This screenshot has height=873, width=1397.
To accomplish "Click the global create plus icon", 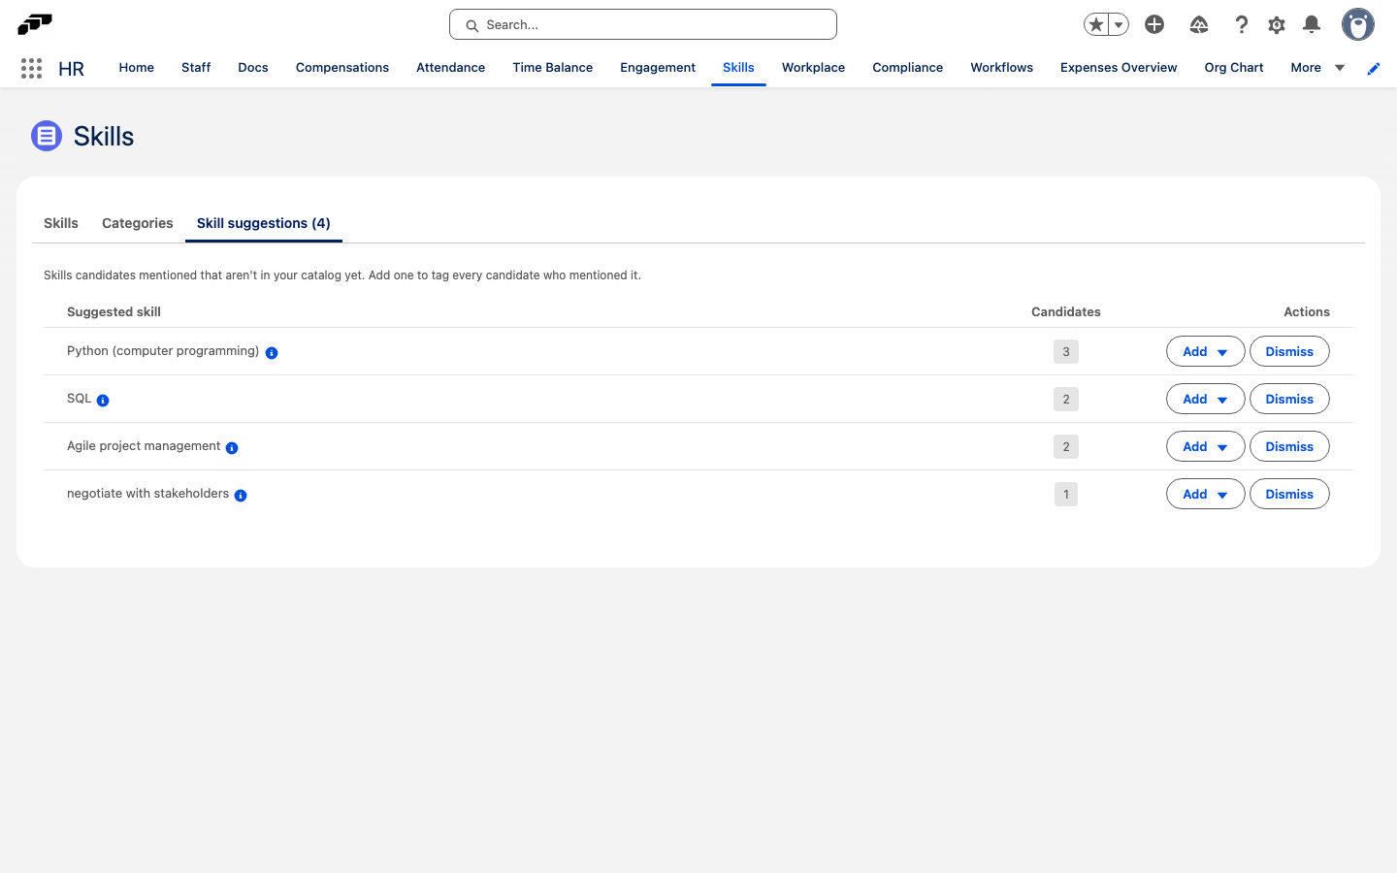I will (x=1154, y=24).
